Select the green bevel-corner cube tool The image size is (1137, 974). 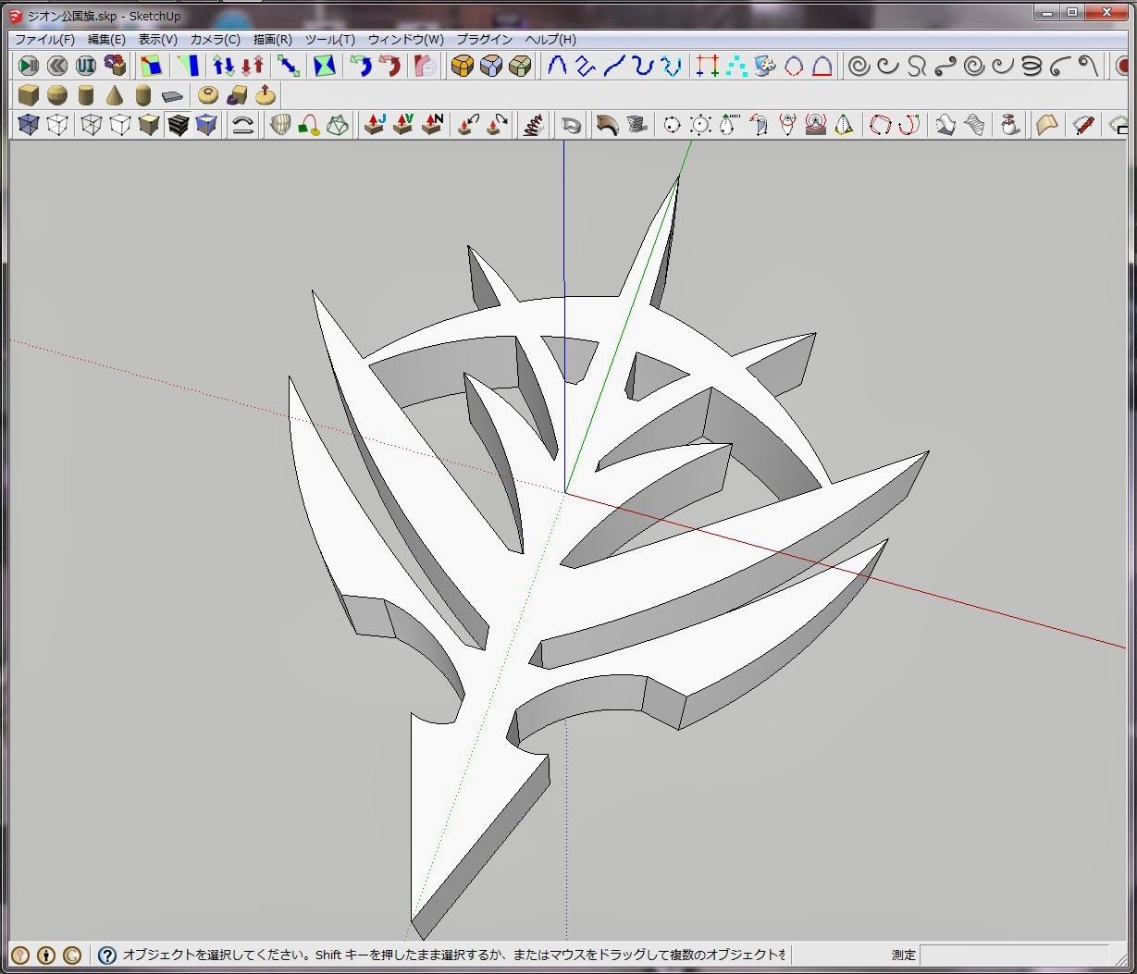(521, 66)
